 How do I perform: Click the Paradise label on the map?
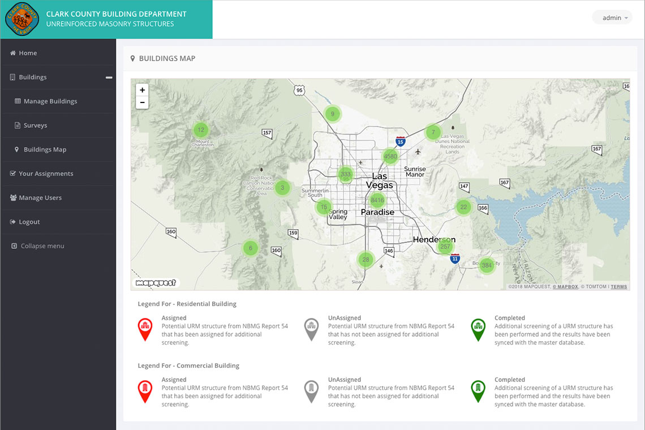(377, 212)
